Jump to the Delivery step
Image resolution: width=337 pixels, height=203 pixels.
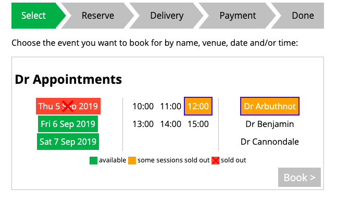(x=167, y=16)
